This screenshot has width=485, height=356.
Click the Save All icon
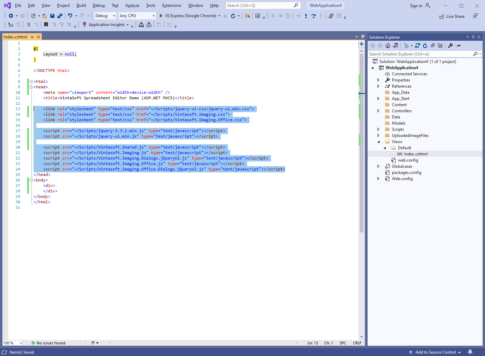tap(60, 16)
